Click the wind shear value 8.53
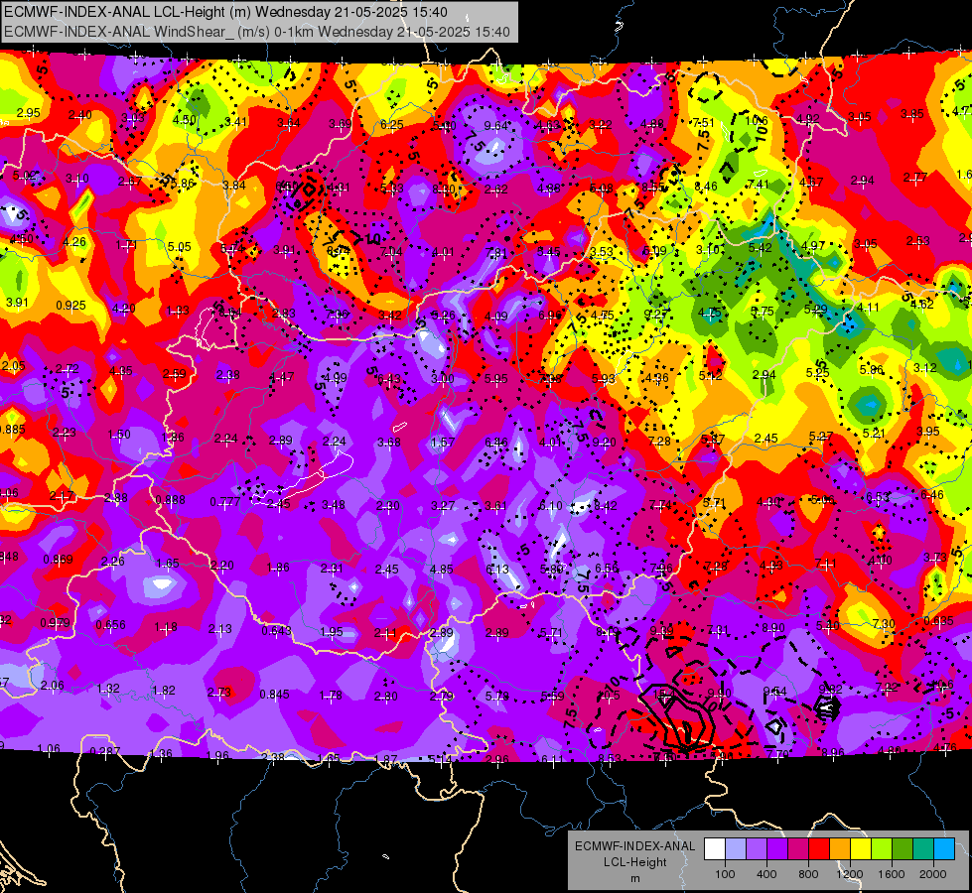The image size is (972, 893). click(x=610, y=758)
